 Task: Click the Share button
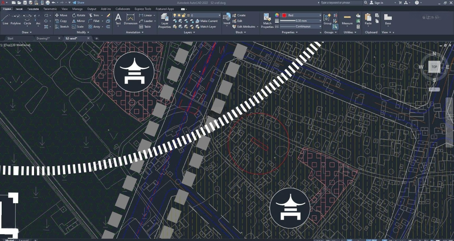tap(78, 3)
